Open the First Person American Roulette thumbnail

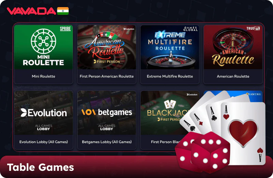point(106,47)
